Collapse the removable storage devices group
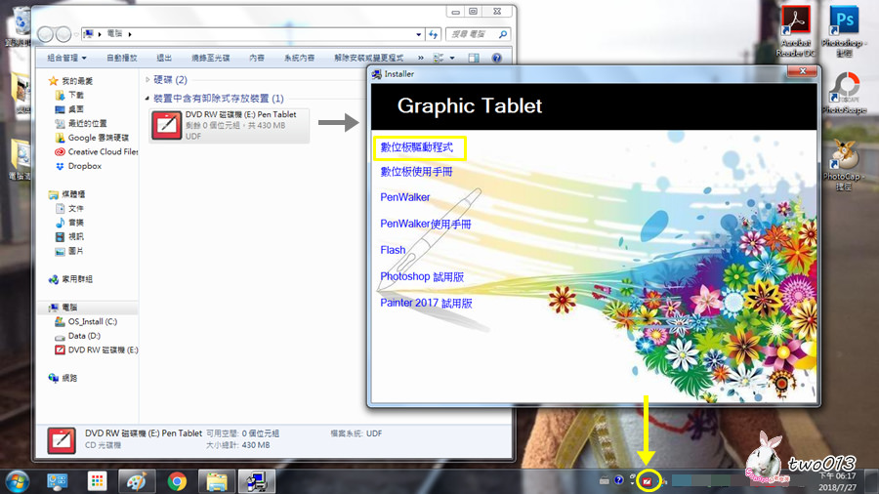Screen dimensions: 879x494 148,99
